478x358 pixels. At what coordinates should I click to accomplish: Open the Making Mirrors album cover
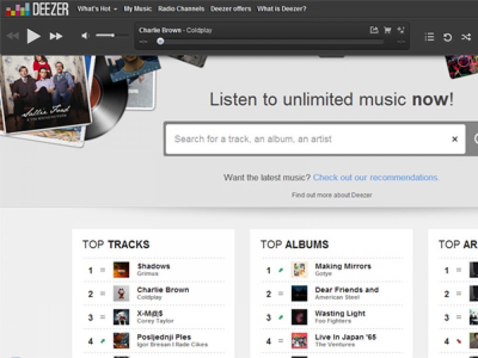click(299, 270)
